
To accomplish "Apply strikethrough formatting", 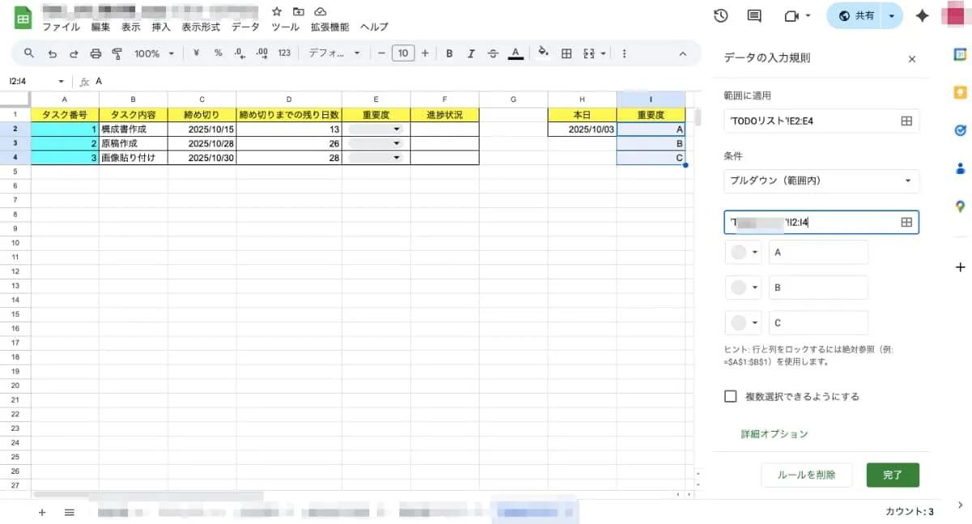I will click(492, 53).
